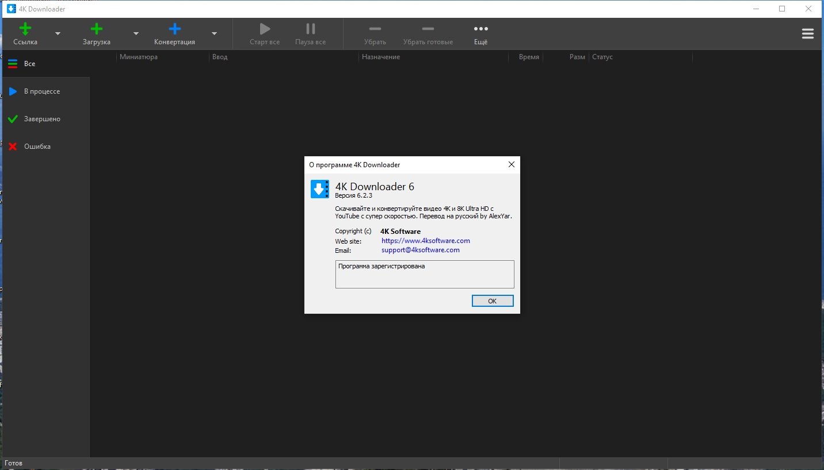The width and height of the screenshot is (824, 470).
Task: Minimize the 4K Downloader window
Action: [756, 9]
